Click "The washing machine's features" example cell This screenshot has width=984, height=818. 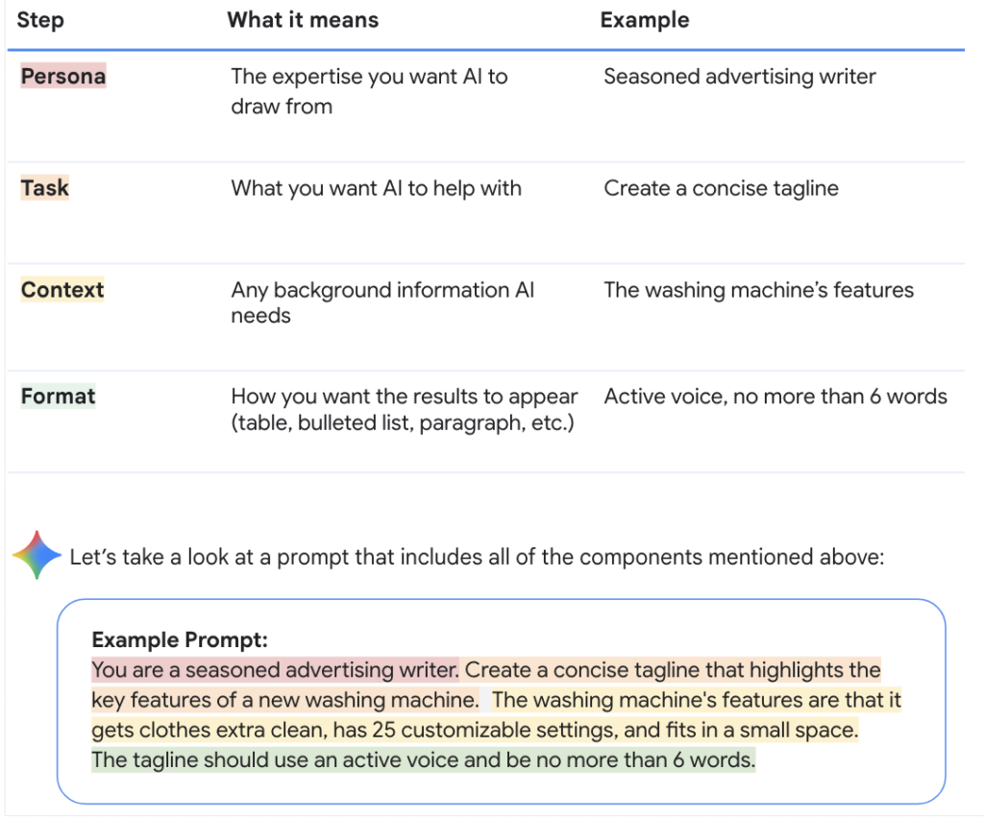758,290
